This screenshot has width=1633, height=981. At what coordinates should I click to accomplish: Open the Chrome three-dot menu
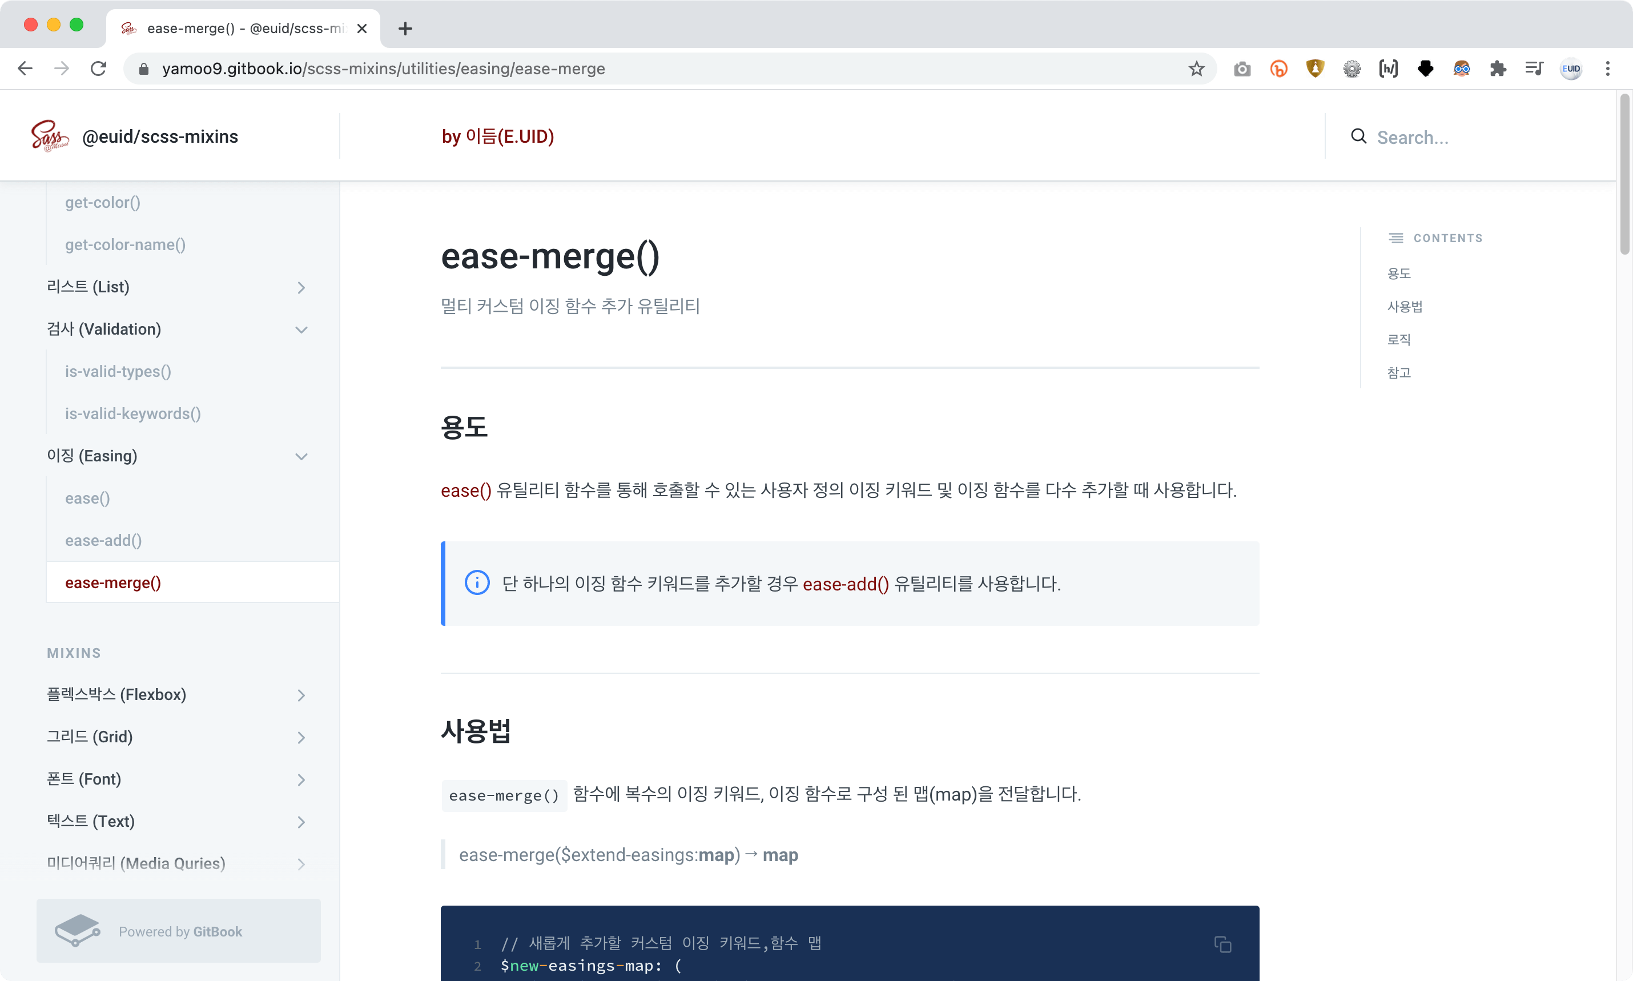(1607, 69)
